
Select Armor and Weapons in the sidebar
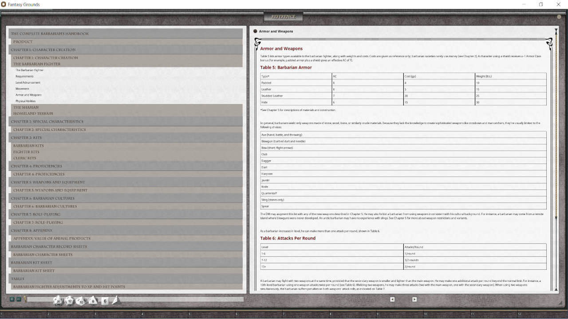pos(28,95)
